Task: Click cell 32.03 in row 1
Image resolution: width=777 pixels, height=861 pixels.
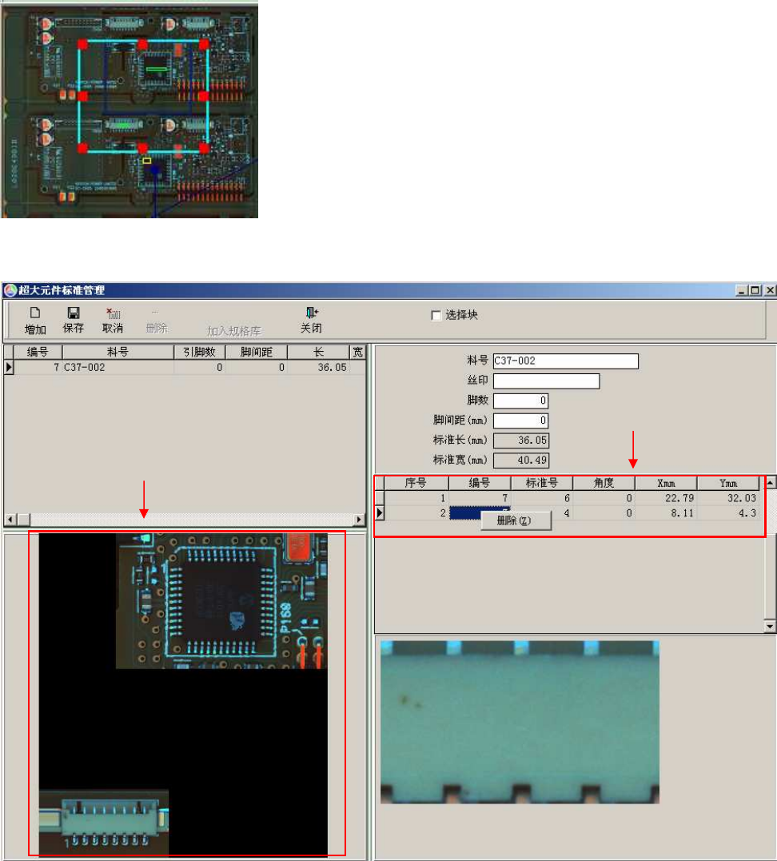Action: click(728, 498)
